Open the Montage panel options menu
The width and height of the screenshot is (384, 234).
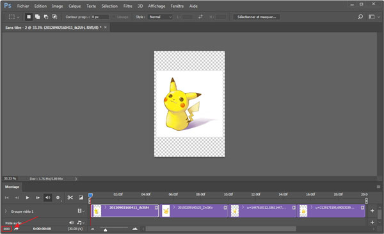(x=378, y=187)
